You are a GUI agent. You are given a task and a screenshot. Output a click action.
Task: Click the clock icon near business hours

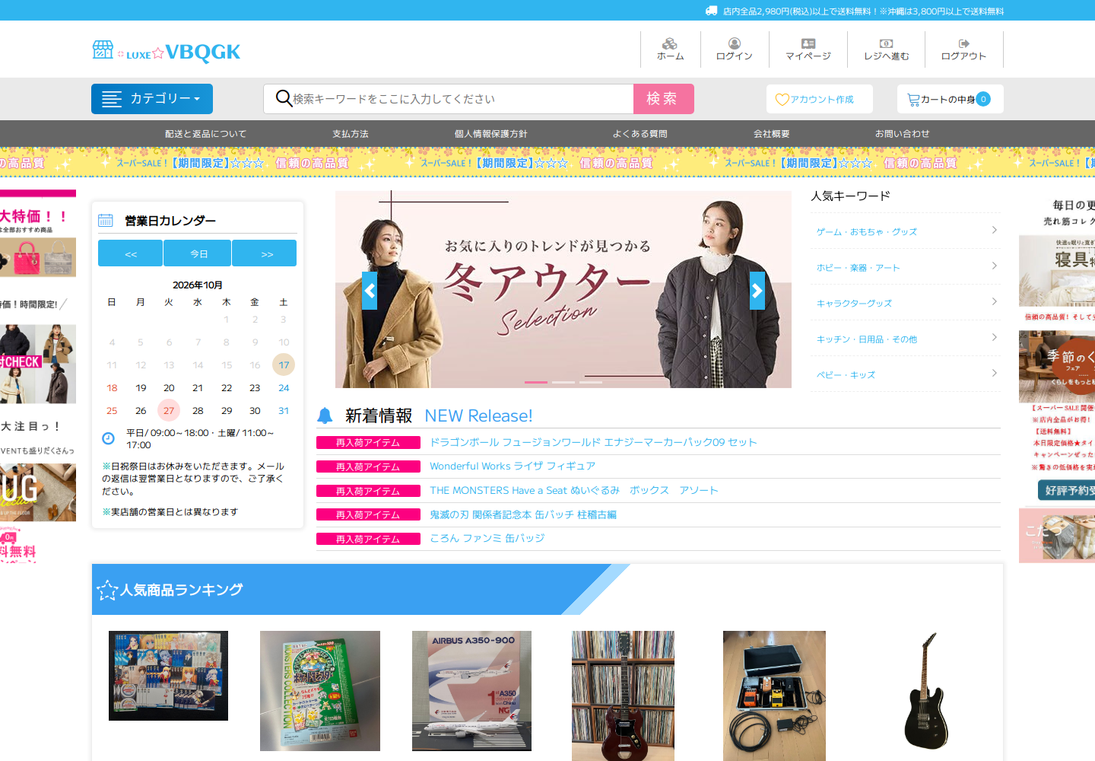pos(108,438)
